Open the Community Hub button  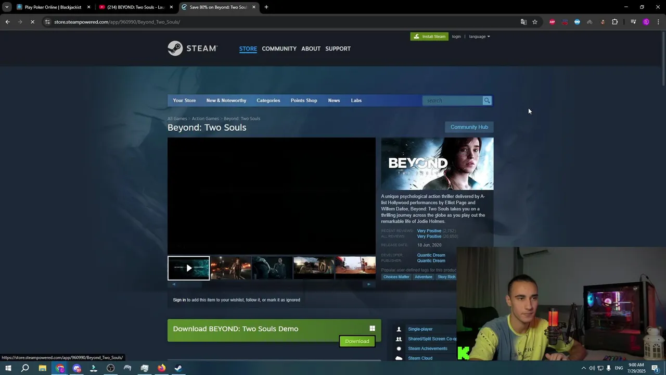coord(469,127)
